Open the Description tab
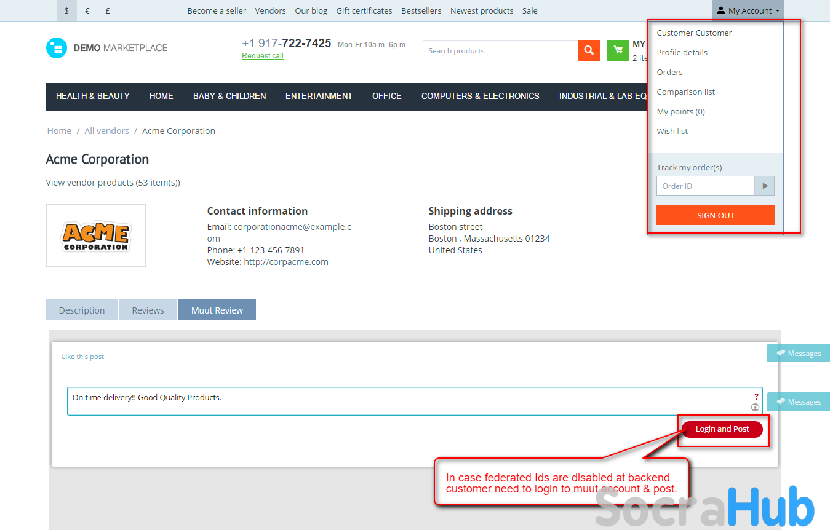The image size is (830, 530). point(82,310)
